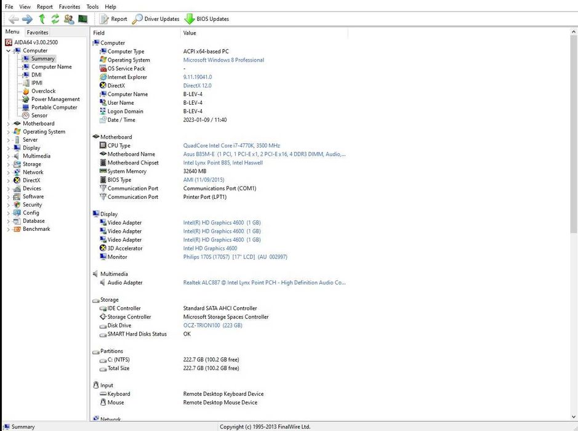Open the Report wizard
578x431 pixels.
(113, 19)
